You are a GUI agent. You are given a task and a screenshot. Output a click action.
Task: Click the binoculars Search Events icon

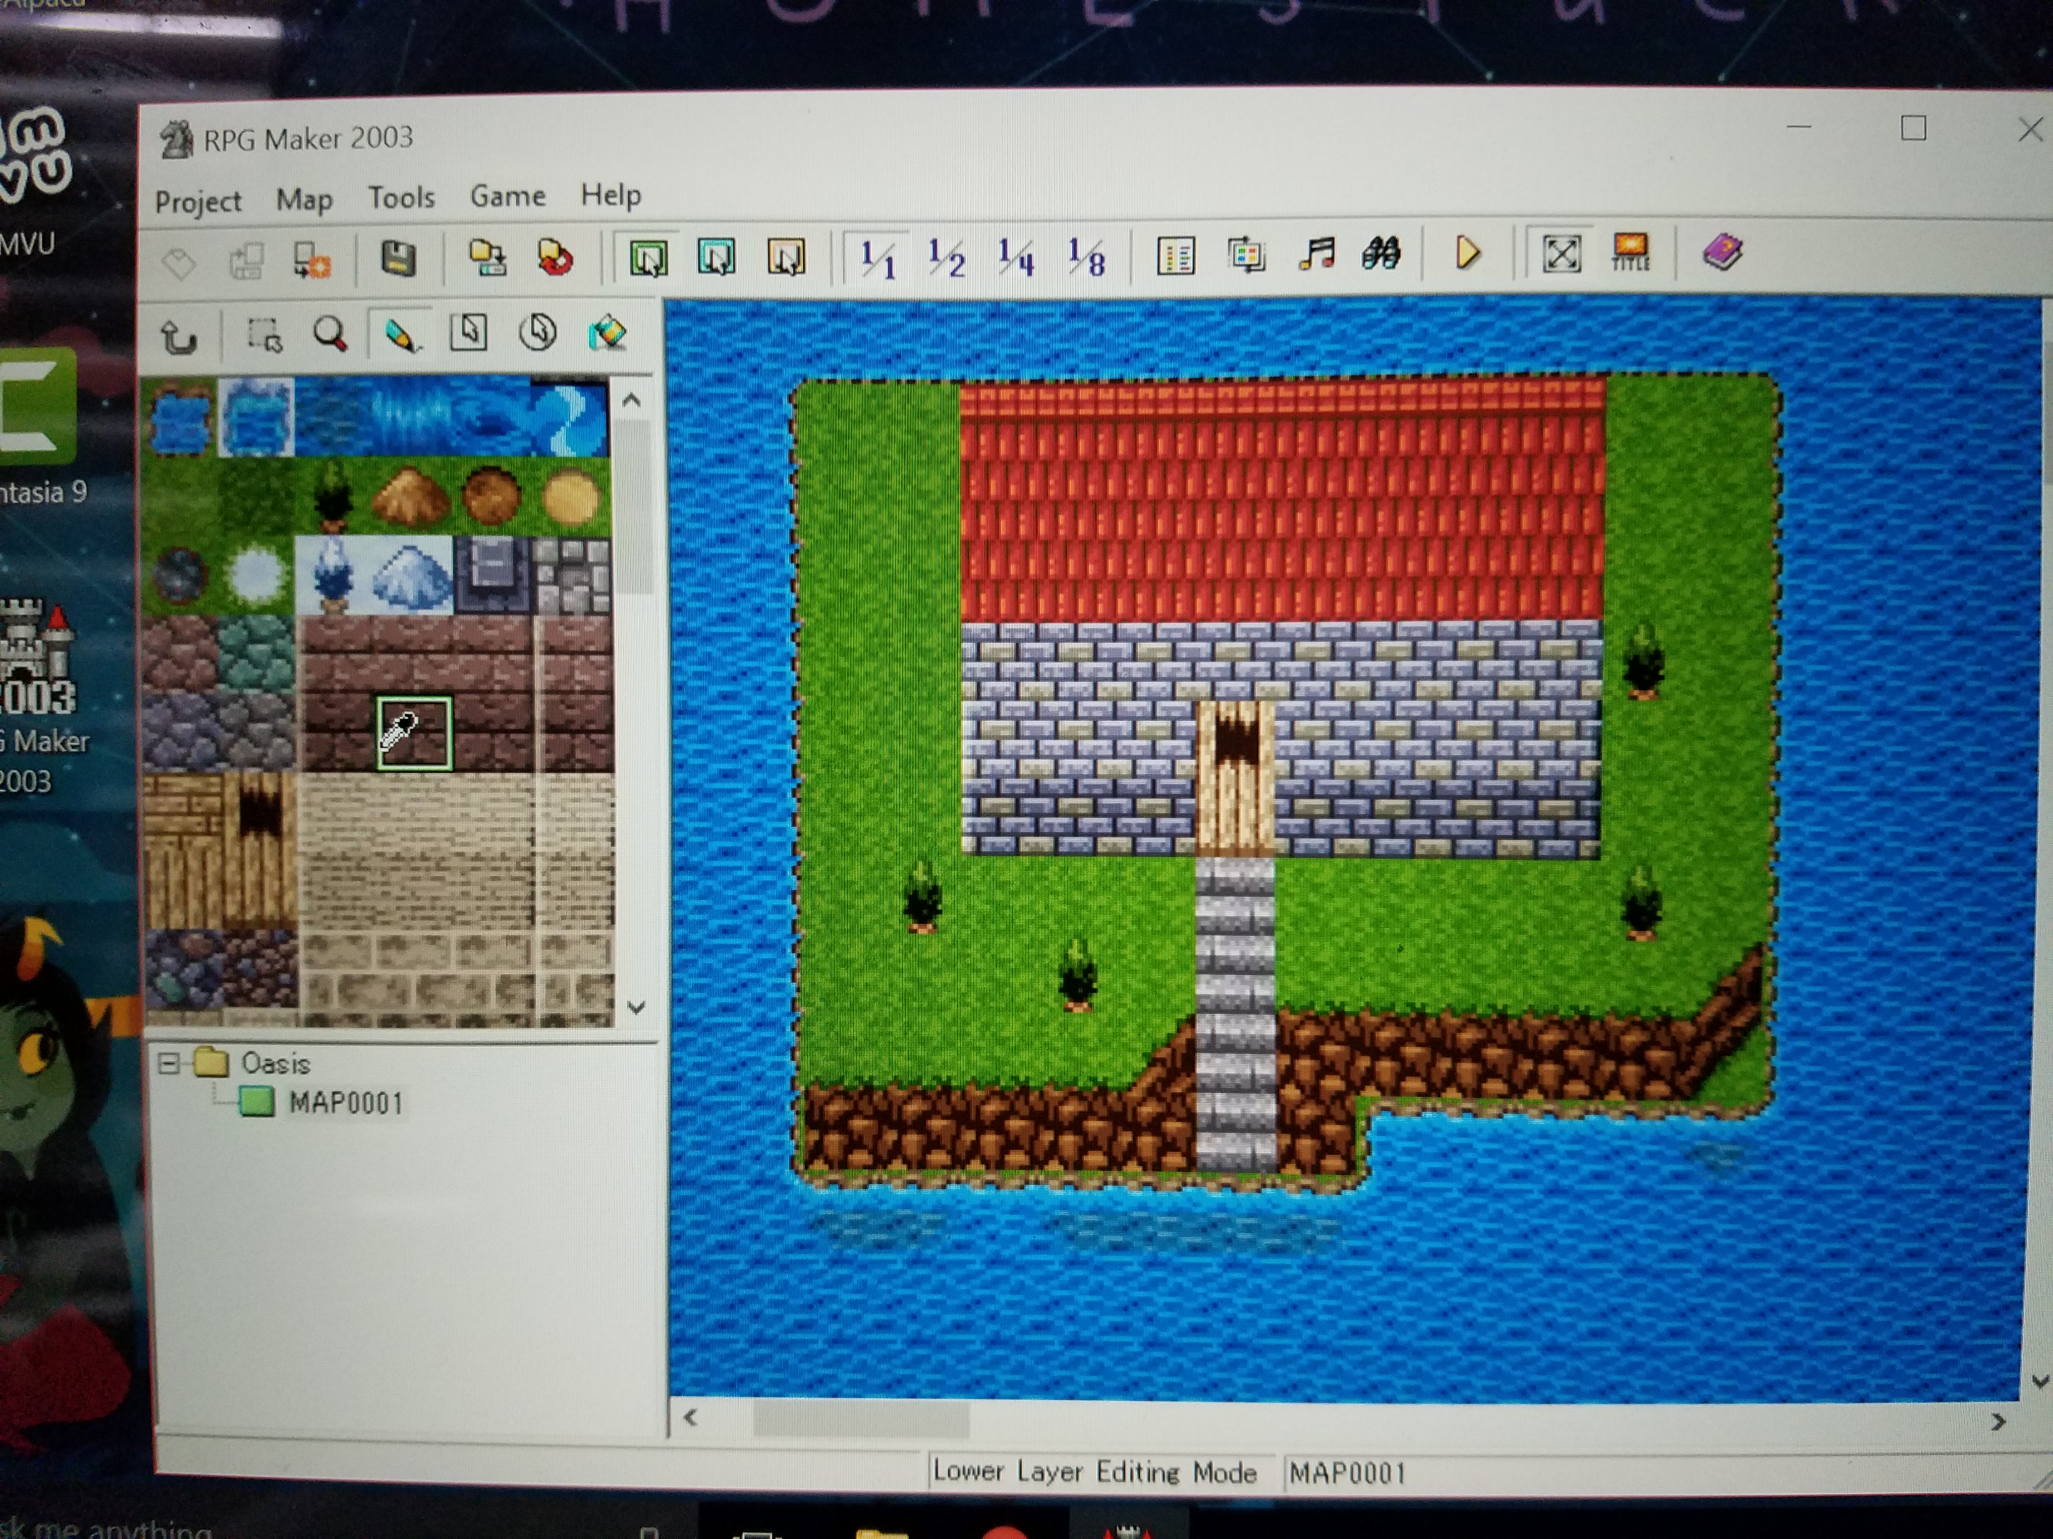[x=1381, y=253]
